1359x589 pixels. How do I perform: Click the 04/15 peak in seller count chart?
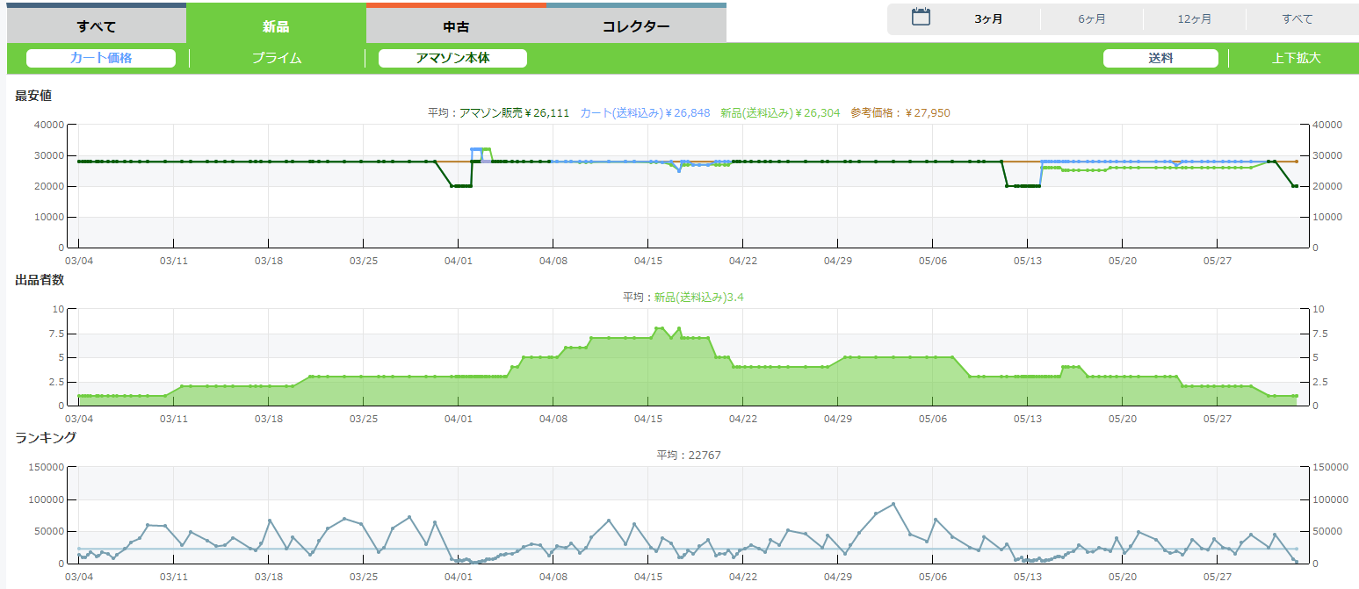(659, 328)
